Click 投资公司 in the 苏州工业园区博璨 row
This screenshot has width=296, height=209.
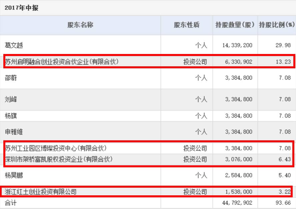(195, 148)
